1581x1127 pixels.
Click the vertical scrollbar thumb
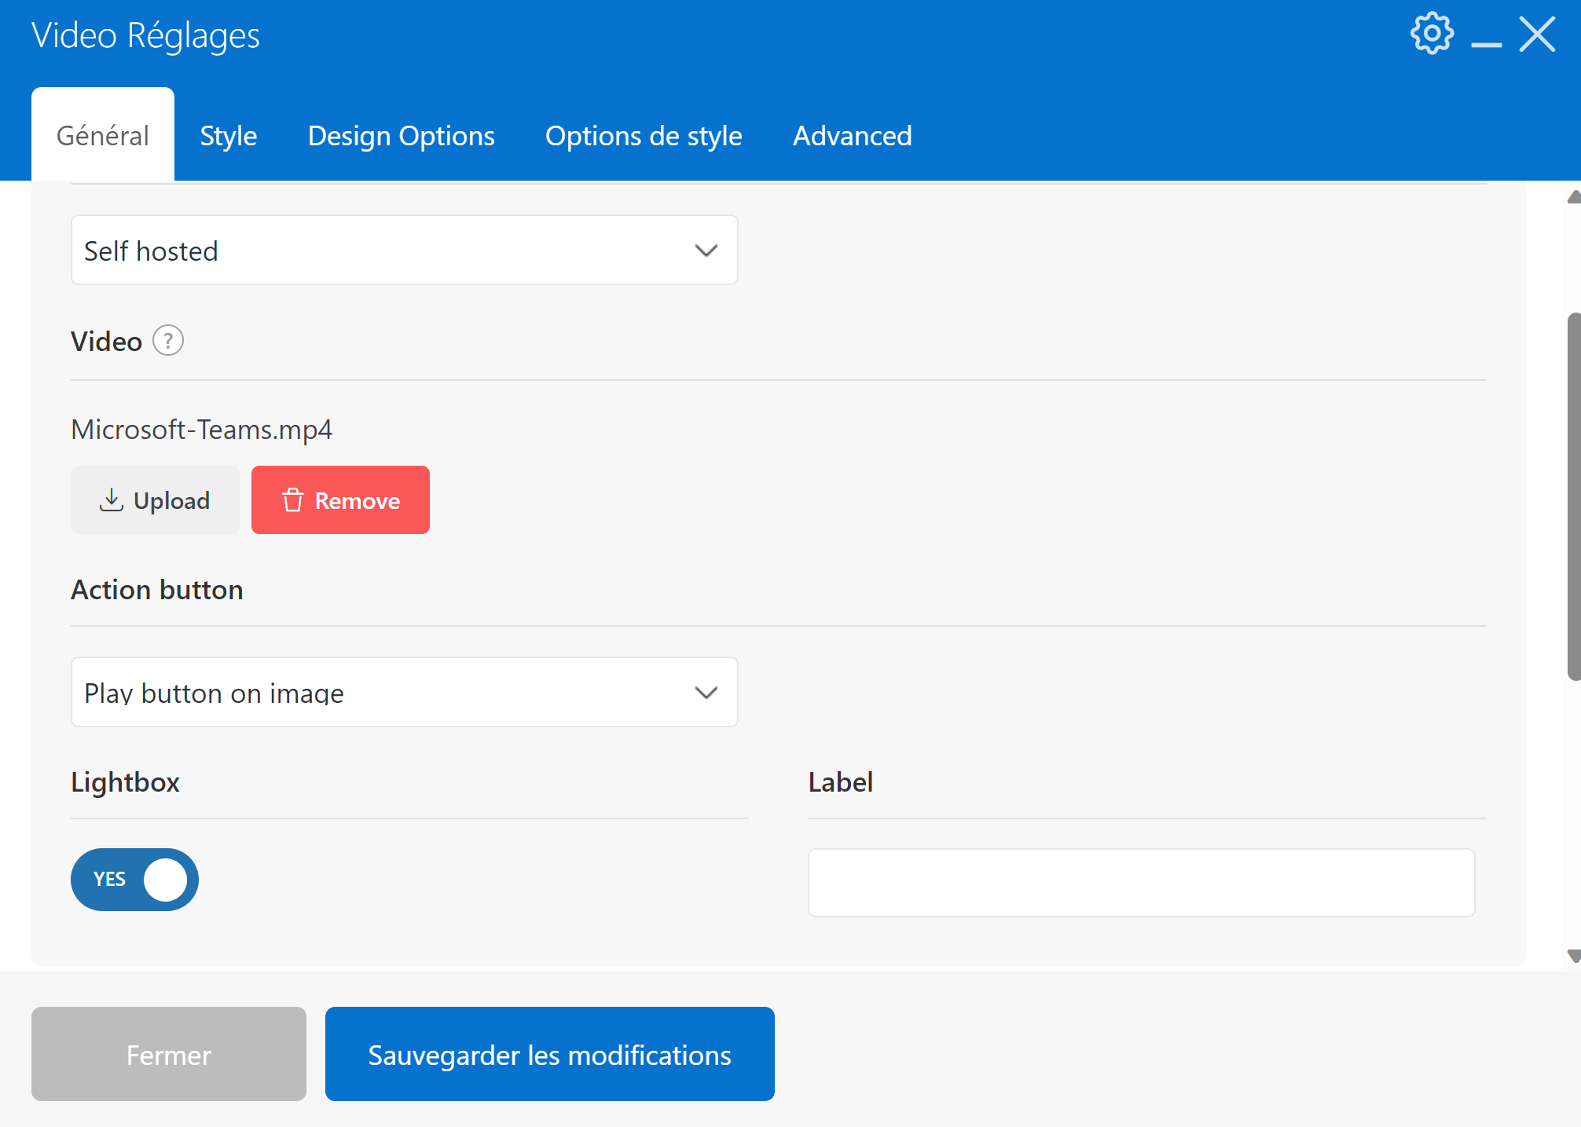click(x=1574, y=496)
